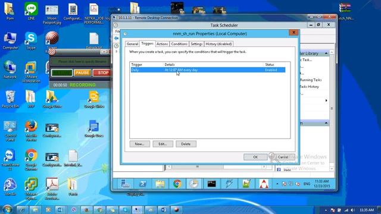Open the Network desktop icon
This screenshot has height=214, width=381.
click(x=10, y=70)
